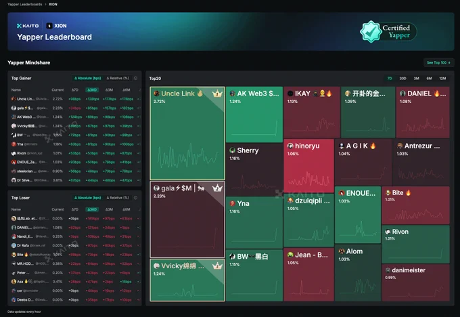
Task: Click the XION logo icon in the banner
Action: (49, 26)
